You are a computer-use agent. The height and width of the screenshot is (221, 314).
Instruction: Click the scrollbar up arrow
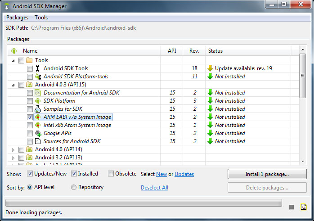point(303,50)
